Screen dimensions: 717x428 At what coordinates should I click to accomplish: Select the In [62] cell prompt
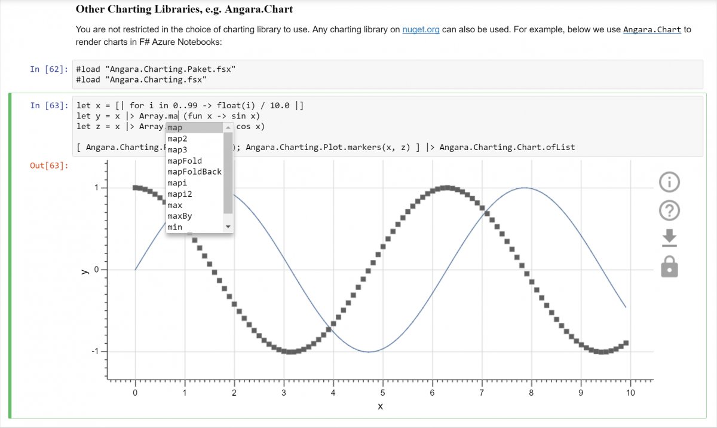pyautogui.click(x=49, y=69)
